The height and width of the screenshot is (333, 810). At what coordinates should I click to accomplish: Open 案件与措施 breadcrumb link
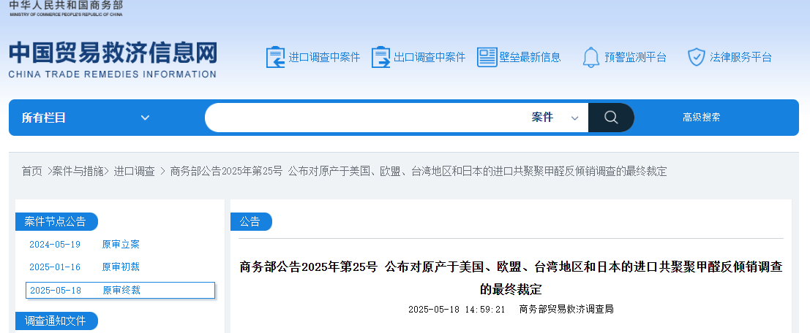point(78,172)
